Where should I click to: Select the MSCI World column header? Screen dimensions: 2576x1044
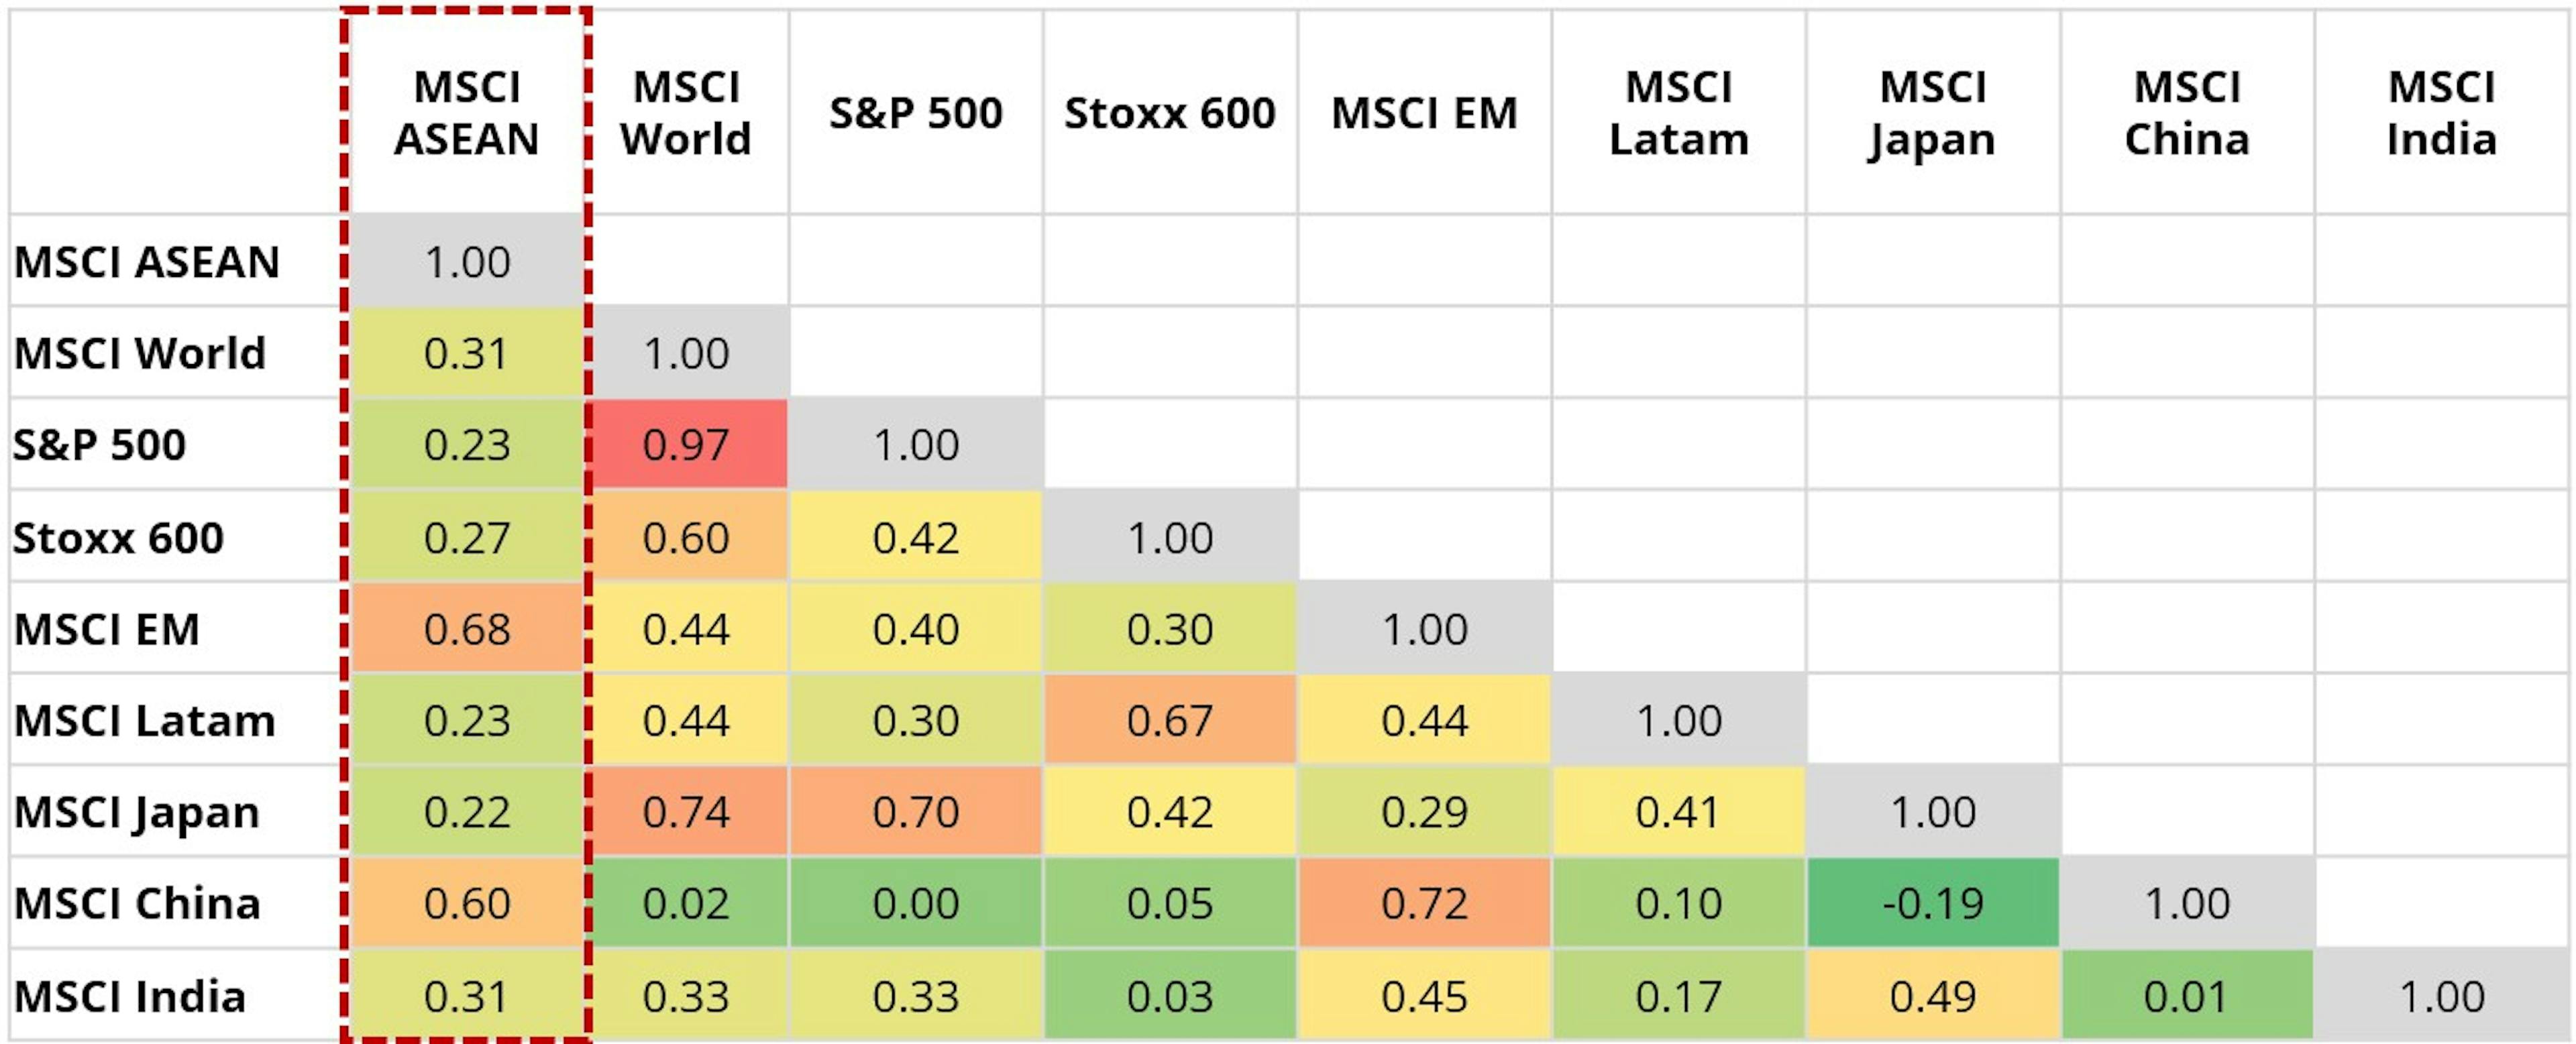[686, 113]
